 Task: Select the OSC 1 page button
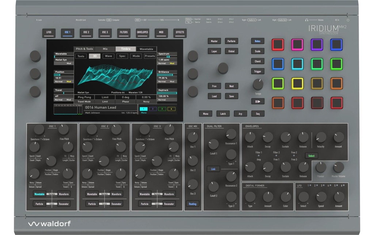point(68,32)
